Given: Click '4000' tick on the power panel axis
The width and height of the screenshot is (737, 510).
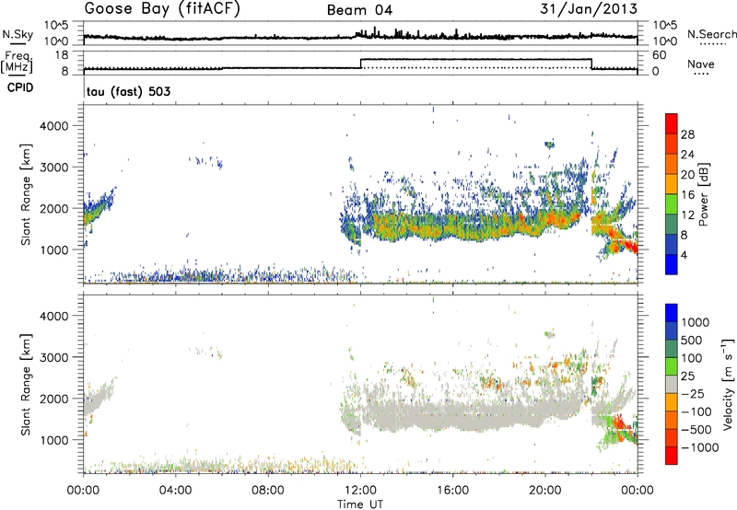Looking at the screenshot, I should [54, 126].
